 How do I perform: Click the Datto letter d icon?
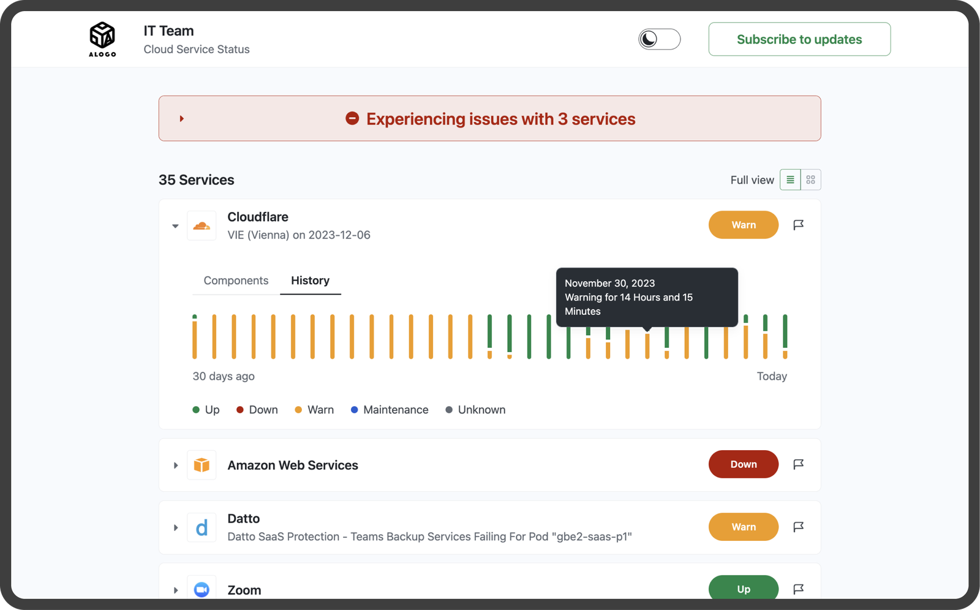click(x=202, y=528)
